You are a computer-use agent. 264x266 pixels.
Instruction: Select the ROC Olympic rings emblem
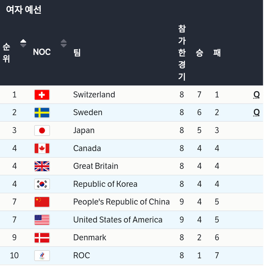[42, 255]
